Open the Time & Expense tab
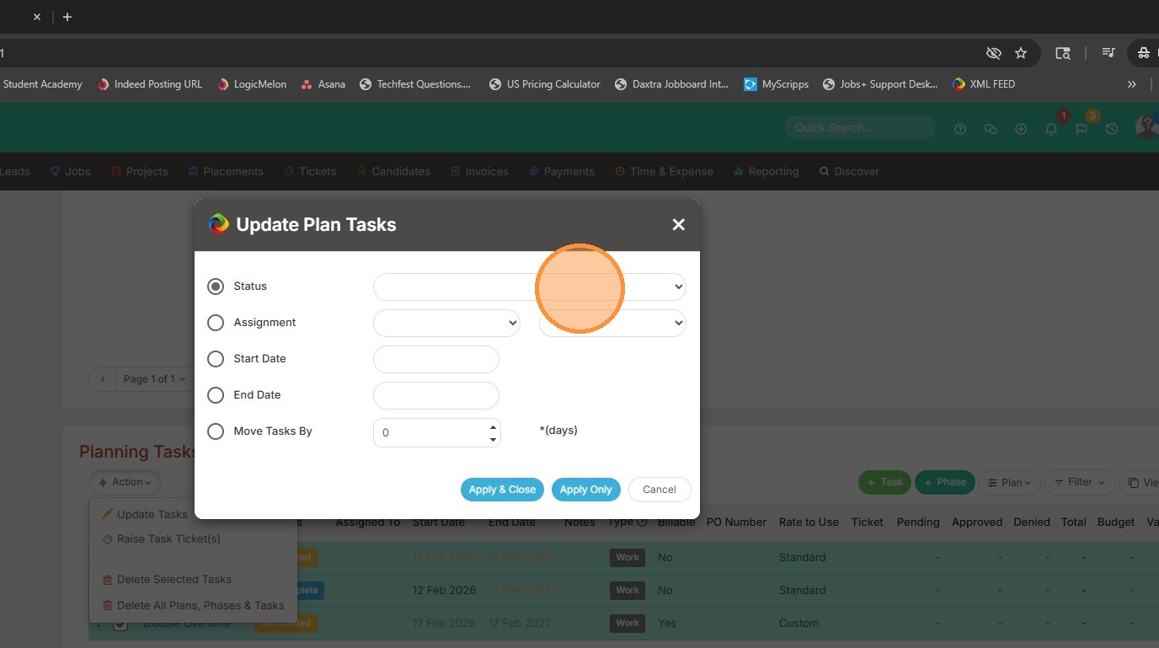 664,171
